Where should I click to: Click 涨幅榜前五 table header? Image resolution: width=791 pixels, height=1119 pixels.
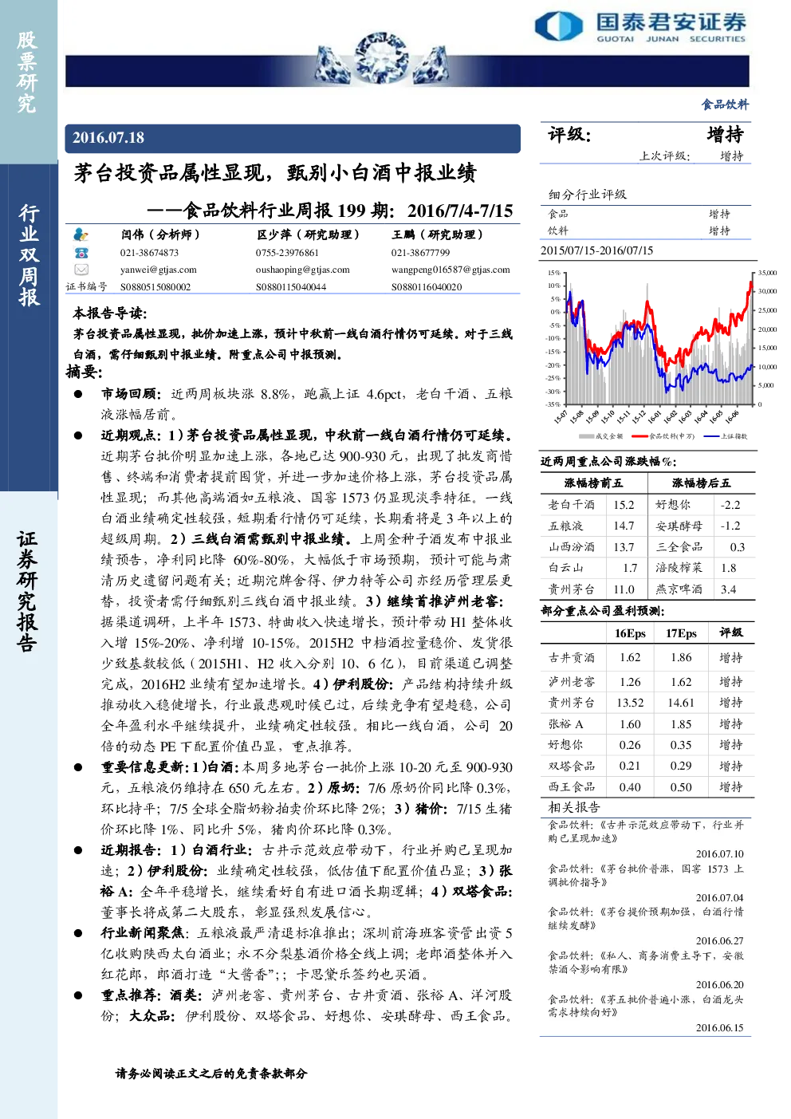(x=593, y=483)
